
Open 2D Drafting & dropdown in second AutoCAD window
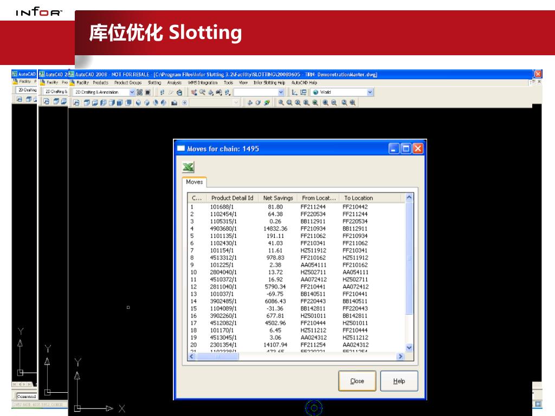coord(55,91)
